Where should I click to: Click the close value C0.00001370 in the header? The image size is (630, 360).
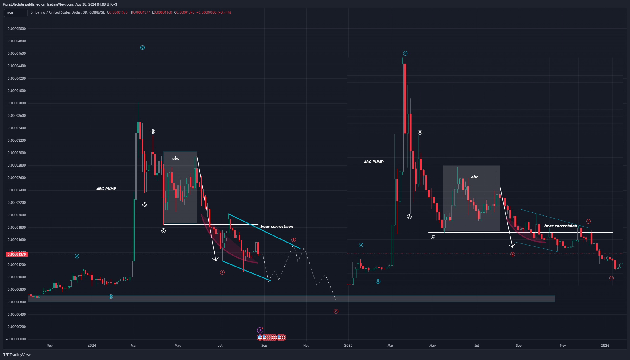click(x=184, y=12)
